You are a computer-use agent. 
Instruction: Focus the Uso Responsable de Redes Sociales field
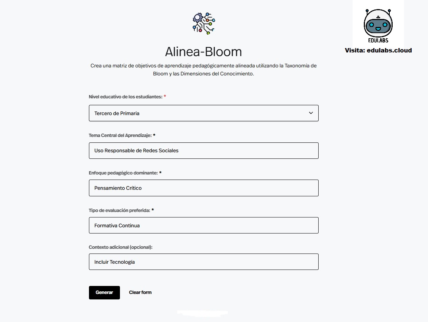pos(203,150)
